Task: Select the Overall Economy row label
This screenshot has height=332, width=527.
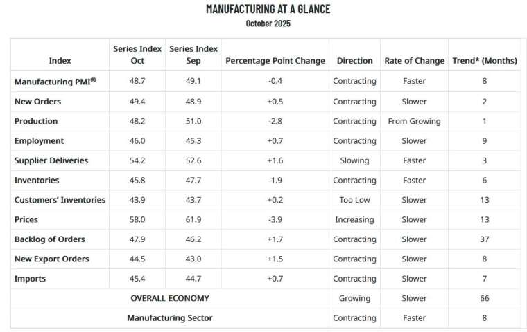Action: (170, 298)
